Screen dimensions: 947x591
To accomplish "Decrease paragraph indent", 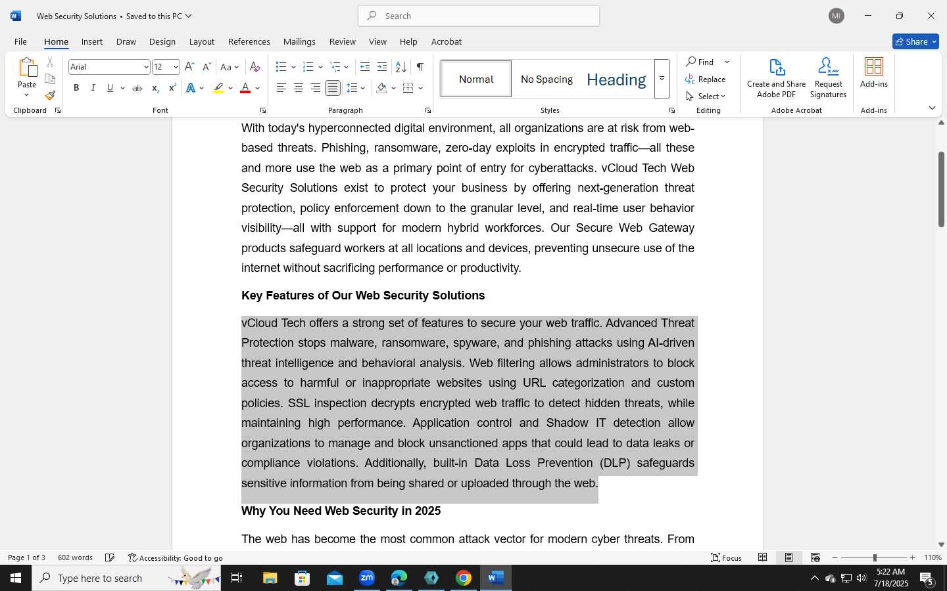I will pos(365,67).
